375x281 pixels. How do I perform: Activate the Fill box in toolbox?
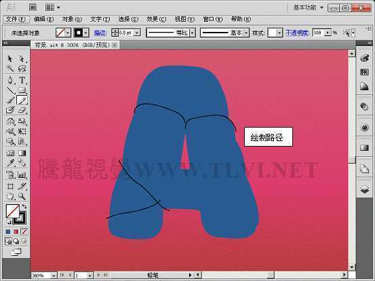12,211
